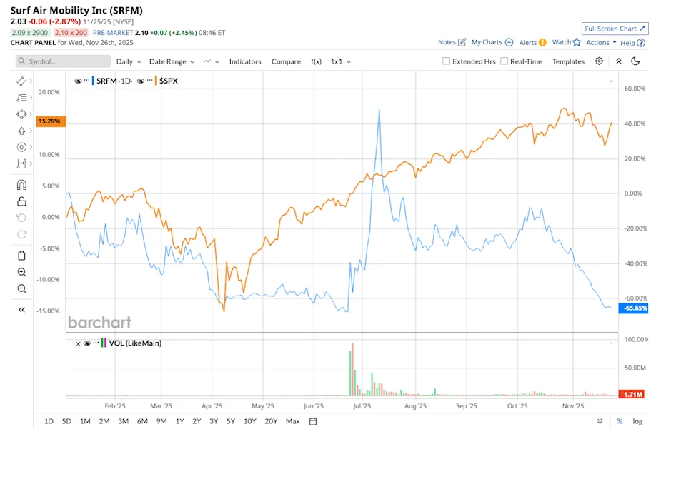This screenshot has height=479, width=686.
Task: Select the magnet snapping tool
Action: pos(21,184)
